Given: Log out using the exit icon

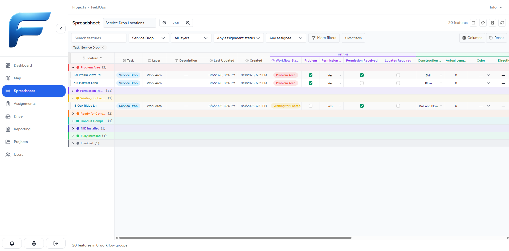Looking at the screenshot, I should coord(56,243).
